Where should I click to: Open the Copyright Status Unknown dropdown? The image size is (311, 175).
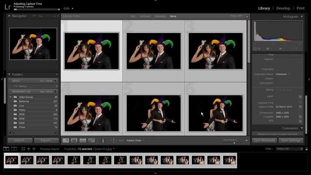283,74
